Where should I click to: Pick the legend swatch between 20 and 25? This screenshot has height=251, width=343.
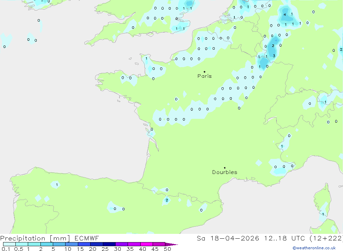click(x=97, y=244)
